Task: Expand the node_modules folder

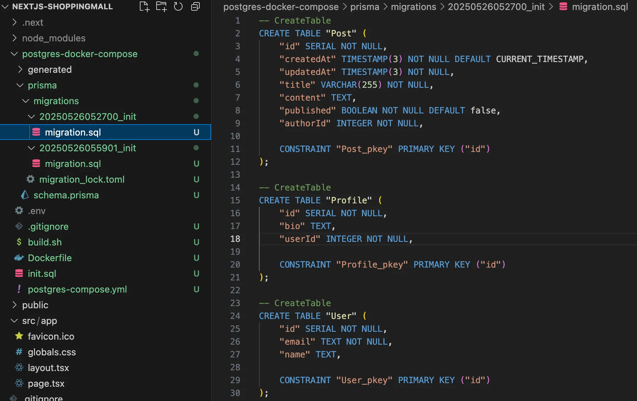Action: [x=14, y=38]
